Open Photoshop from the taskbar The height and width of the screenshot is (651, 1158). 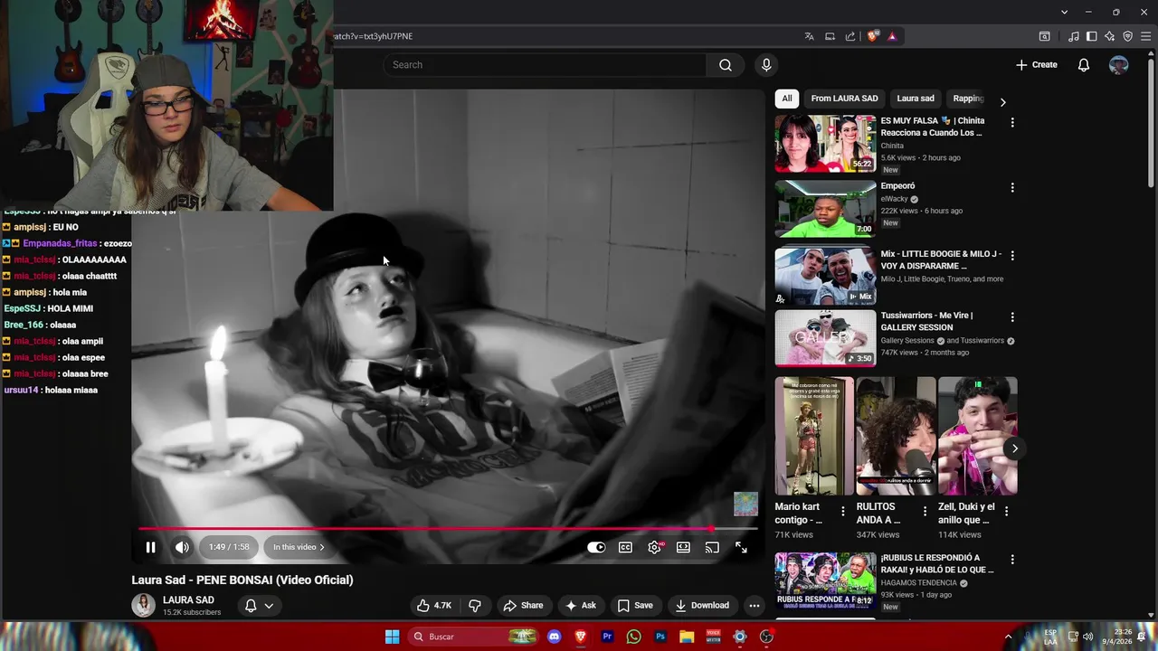[x=660, y=637]
